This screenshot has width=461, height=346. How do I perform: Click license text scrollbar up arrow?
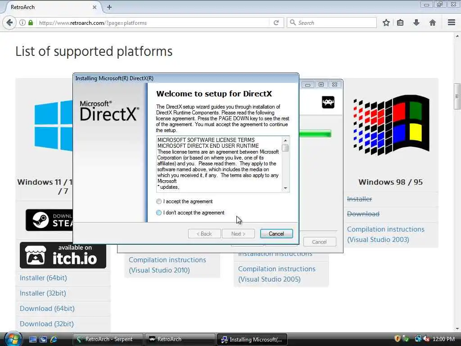(285, 140)
